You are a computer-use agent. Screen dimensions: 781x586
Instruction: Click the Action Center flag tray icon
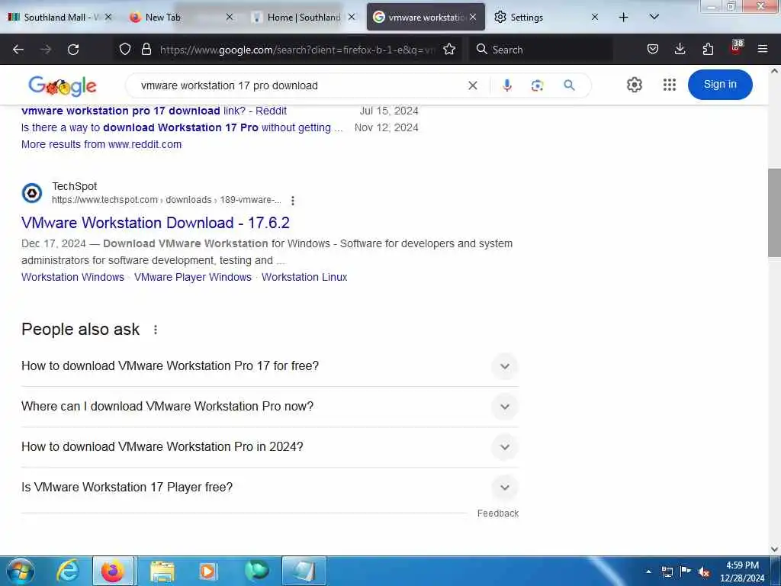pyautogui.click(x=686, y=572)
